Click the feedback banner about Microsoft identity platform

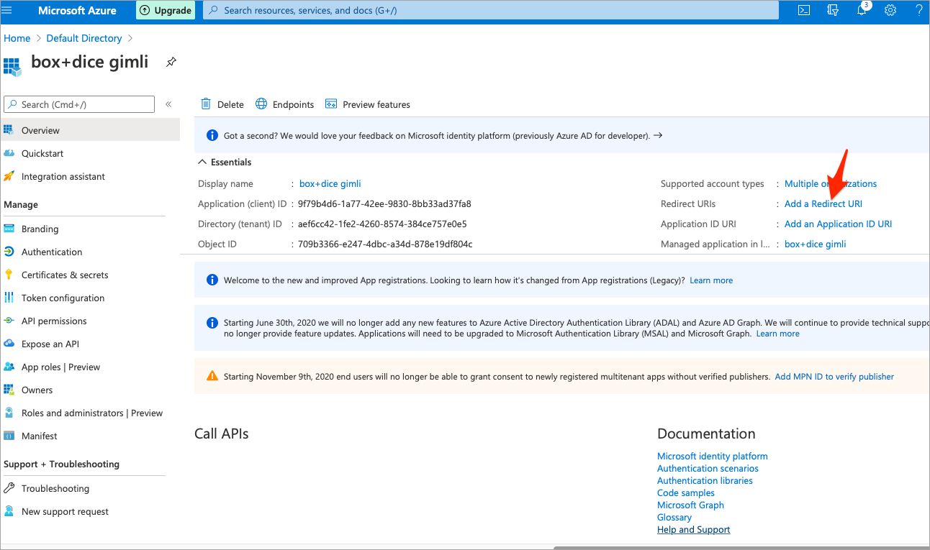561,136
